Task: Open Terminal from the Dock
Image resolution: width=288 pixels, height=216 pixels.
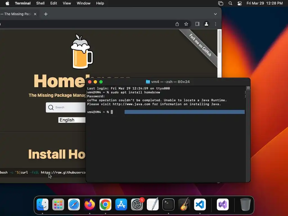Action: coord(168,204)
